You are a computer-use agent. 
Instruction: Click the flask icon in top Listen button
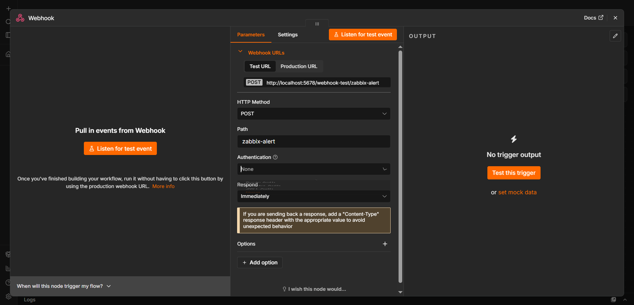pyautogui.click(x=336, y=35)
